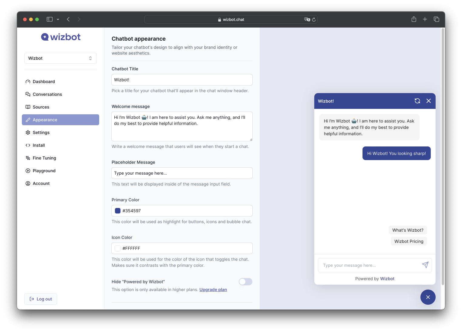This screenshot has height=332, width=462.
Task: Click the wizbot.chat address bar
Action: point(231,19)
